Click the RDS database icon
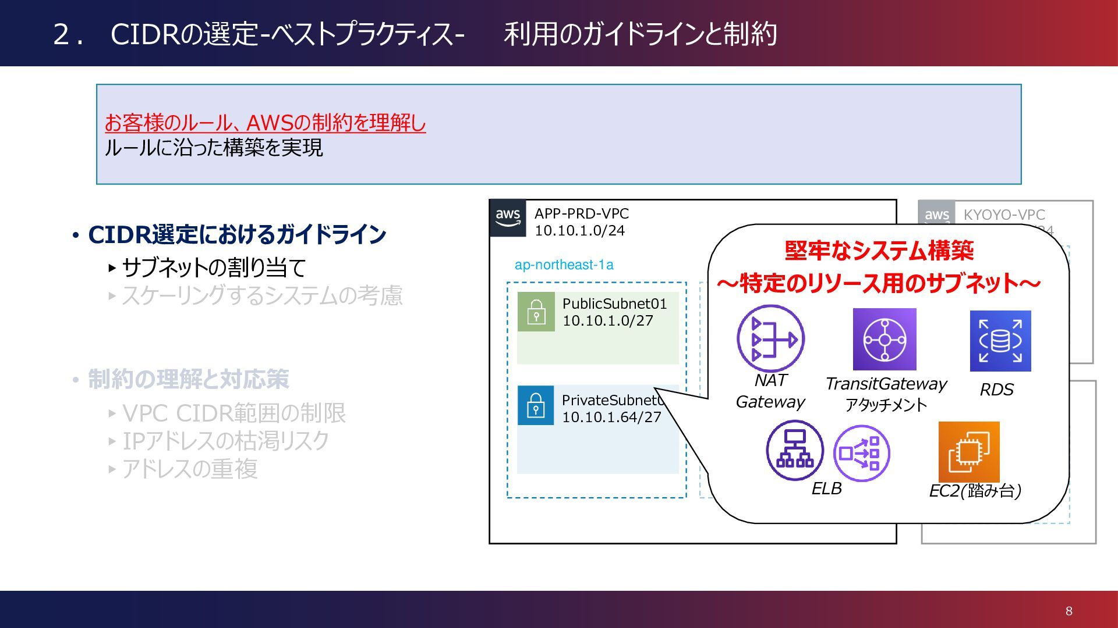The width and height of the screenshot is (1118, 628). coord(1000,341)
